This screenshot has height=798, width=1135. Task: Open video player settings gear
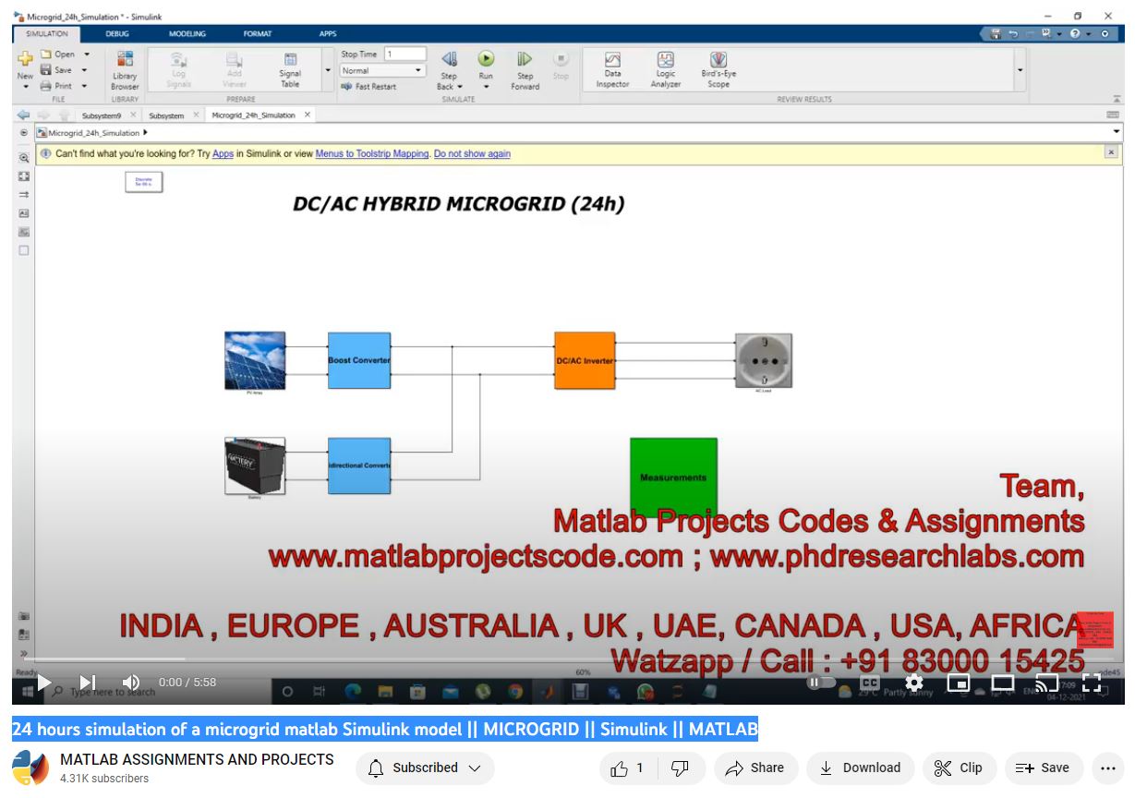click(914, 683)
